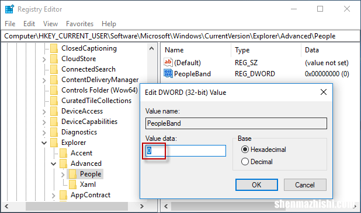Expand the DeviceAccess key
The width and height of the screenshot is (361, 213).
(x=44, y=112)
